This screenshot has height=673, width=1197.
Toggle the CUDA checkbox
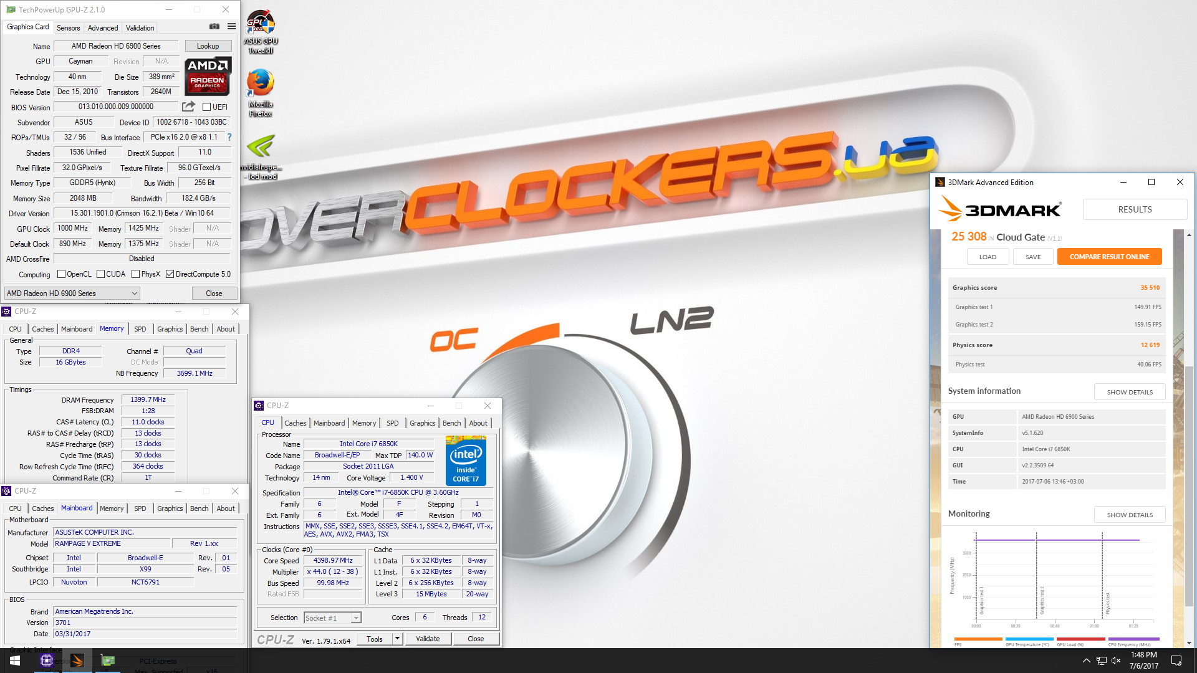pos(100,274)
